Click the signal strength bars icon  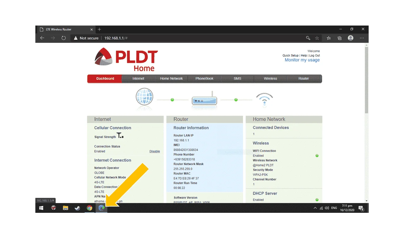[120, 136]
